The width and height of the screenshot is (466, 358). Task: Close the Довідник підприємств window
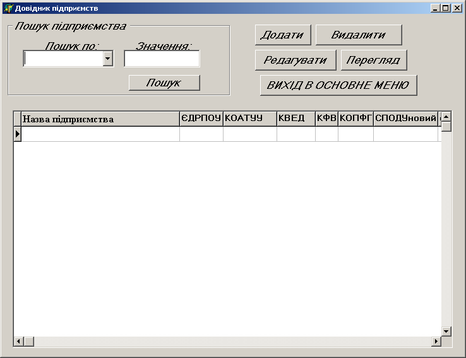point(457,8)
